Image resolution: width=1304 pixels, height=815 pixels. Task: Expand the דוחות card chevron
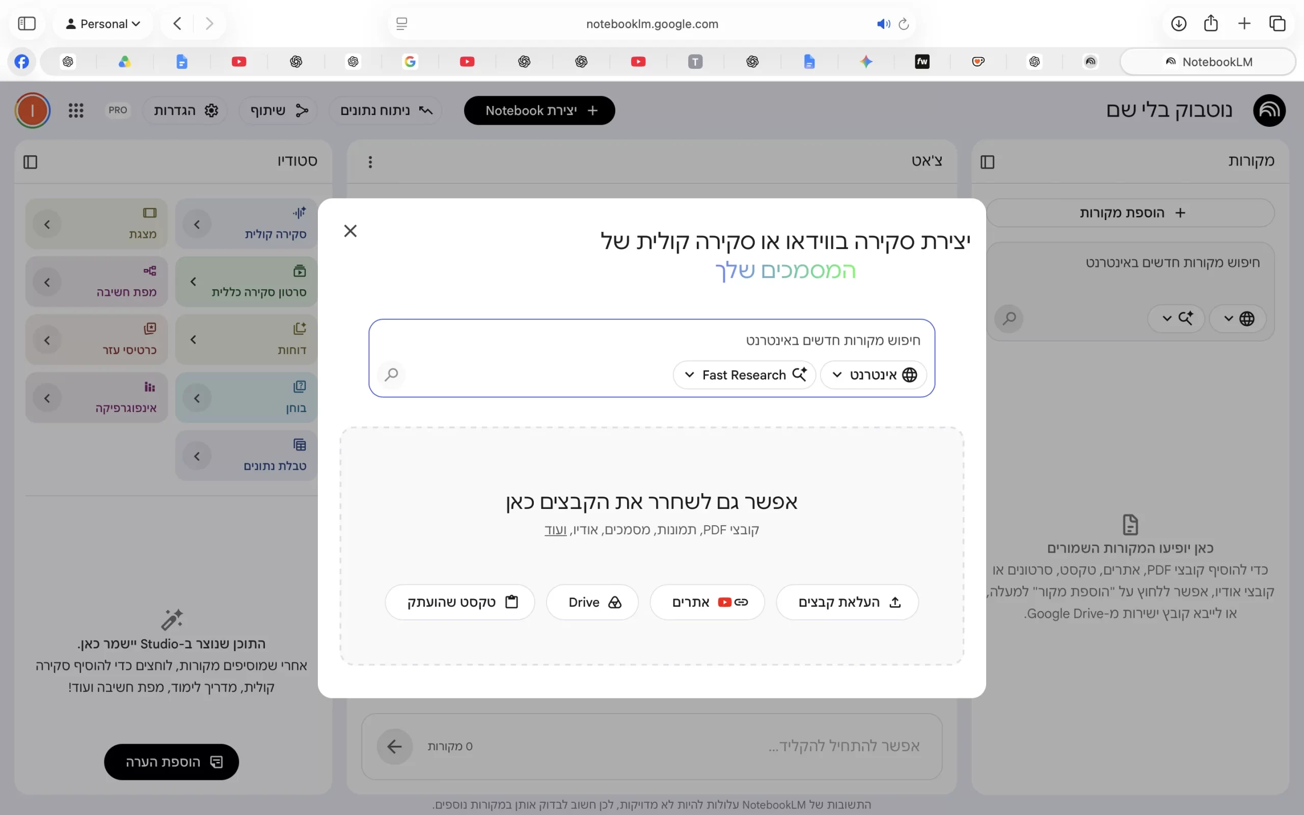(193, 340)
